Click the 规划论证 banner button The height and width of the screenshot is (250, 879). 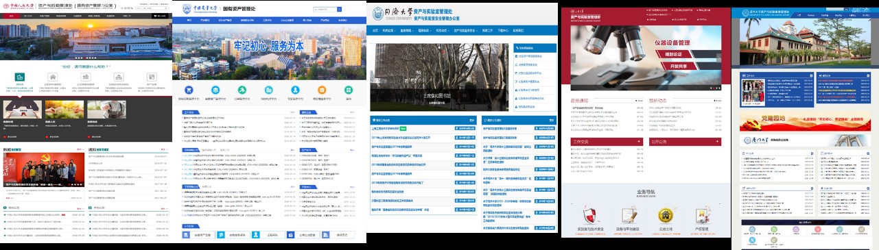pos(672,53)
